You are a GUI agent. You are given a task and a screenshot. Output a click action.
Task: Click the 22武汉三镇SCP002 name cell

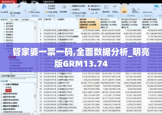coord(65,101)
